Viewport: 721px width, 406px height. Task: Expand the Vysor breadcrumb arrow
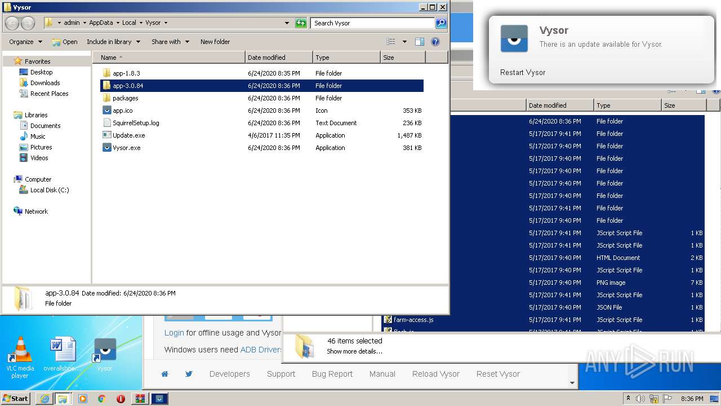coord(165,23)
